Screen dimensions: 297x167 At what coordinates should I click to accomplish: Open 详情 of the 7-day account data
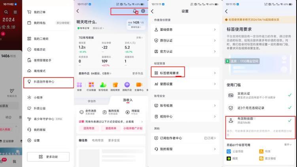(x=139, y=38)
